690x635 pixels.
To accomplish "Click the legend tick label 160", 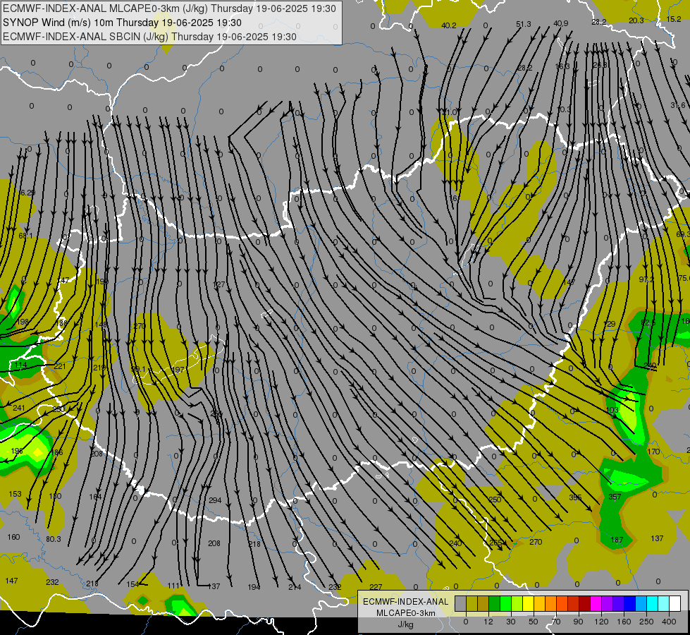I will (624, 622).
